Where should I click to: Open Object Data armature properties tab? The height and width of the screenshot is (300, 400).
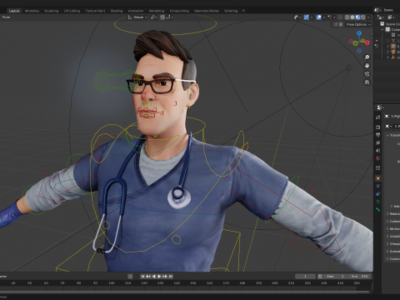tap(377, 202)
